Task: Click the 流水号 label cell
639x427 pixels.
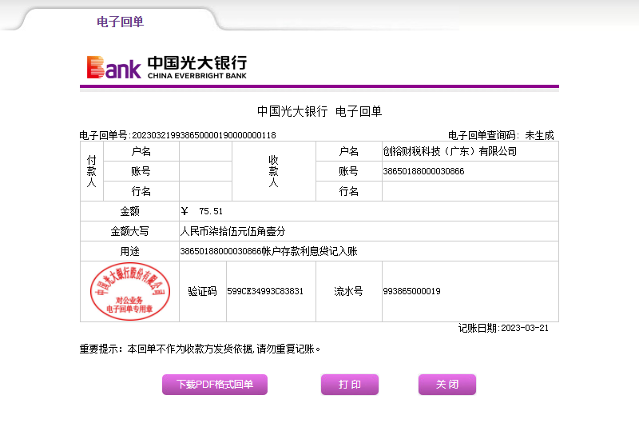Action: (349, 291)
